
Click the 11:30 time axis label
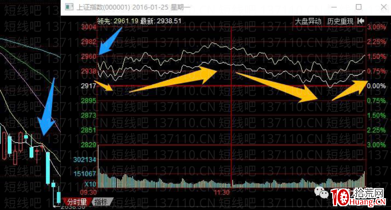(221, 192)
